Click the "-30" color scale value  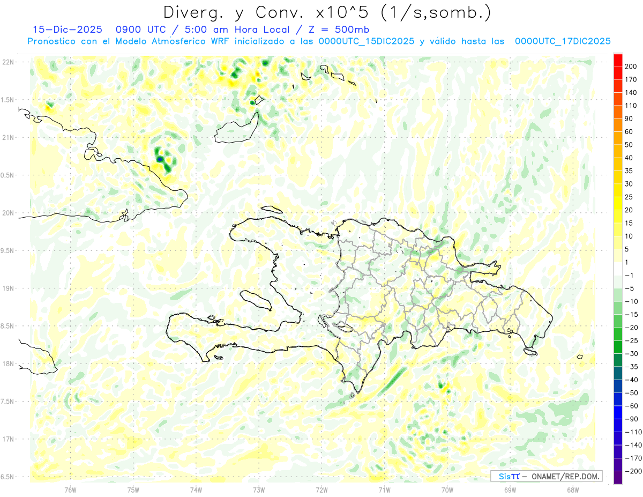[633, 354]
